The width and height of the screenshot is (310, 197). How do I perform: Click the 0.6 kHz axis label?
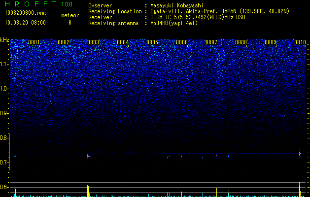pyautogui.click(x=3, y=187)
